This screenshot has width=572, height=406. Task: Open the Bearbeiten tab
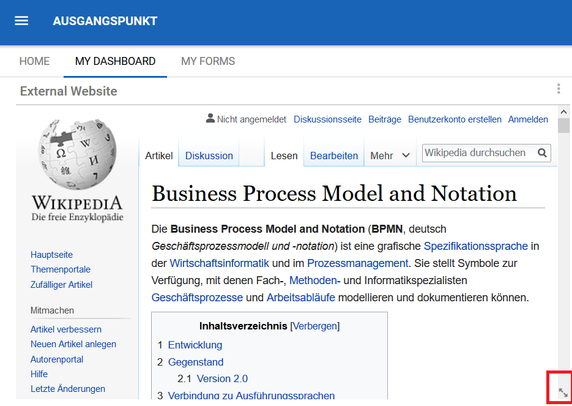(334, 156)
